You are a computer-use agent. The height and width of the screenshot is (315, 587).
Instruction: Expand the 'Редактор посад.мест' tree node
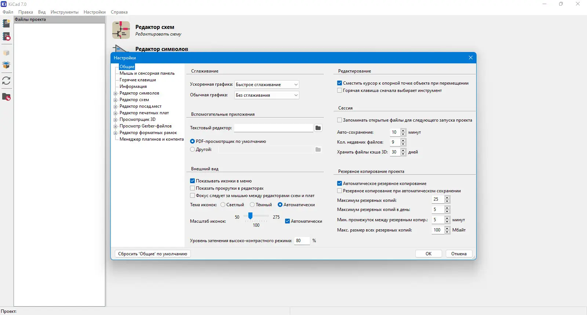pos(115,107)
